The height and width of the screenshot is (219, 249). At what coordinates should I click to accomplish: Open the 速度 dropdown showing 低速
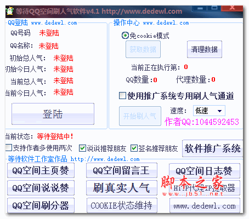(x=209, y=111)
